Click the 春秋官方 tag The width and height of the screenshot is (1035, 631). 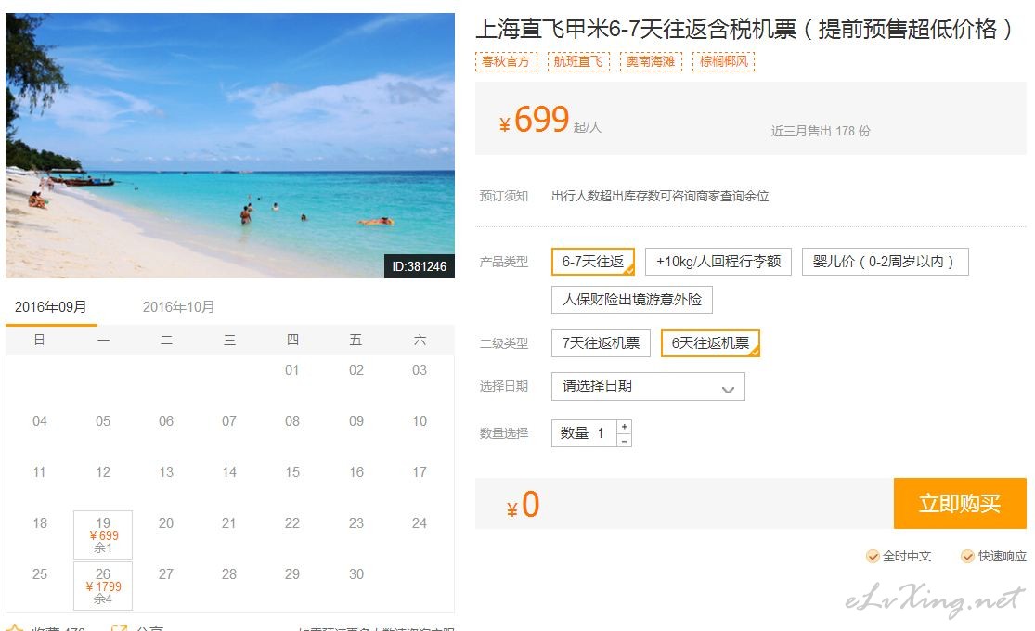tap(506, 61)
